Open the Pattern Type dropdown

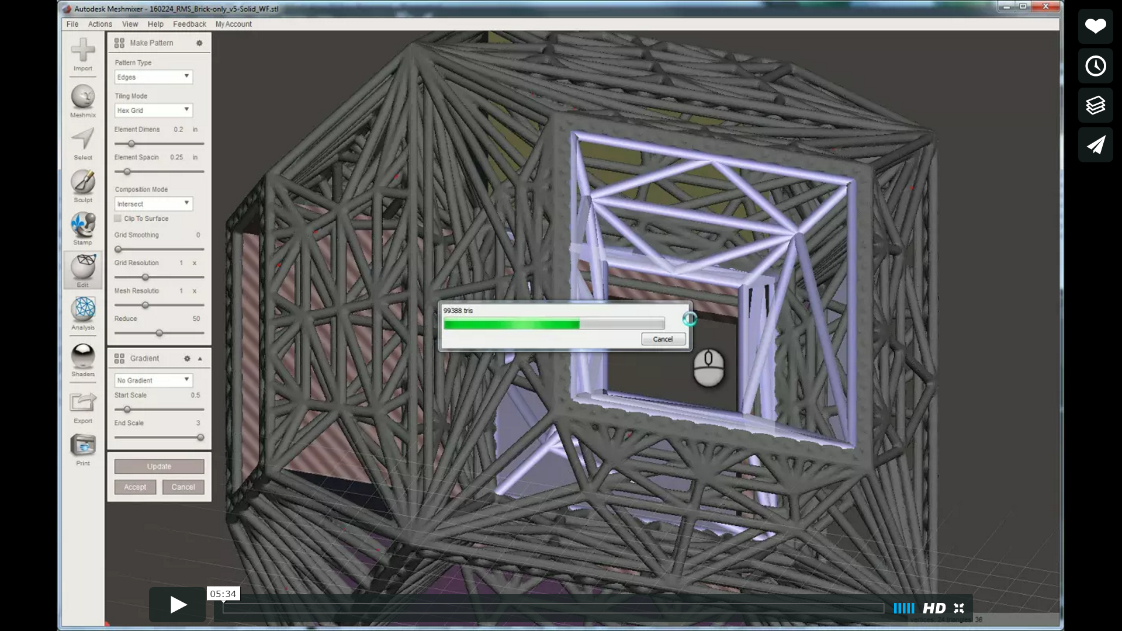point(152,77)
